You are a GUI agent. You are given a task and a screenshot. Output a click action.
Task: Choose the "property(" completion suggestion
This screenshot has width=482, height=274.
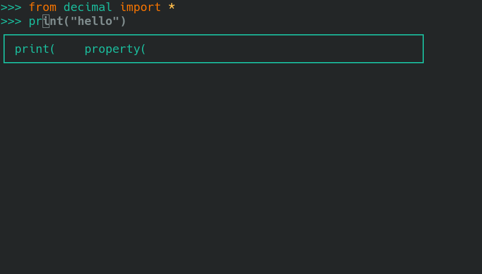pos(115,49)
